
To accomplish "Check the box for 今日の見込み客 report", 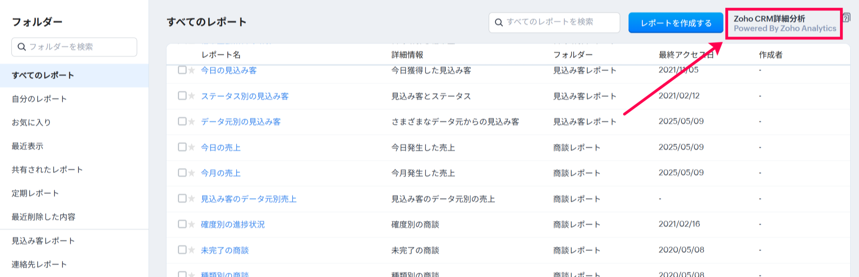I will [x=182, y=70].
